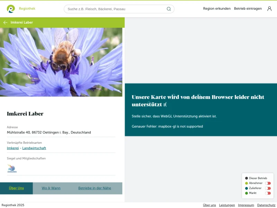Select Betrieb eintragen in the header
The width and height of the screenshot is (277, 208).
tap(248, 9)
